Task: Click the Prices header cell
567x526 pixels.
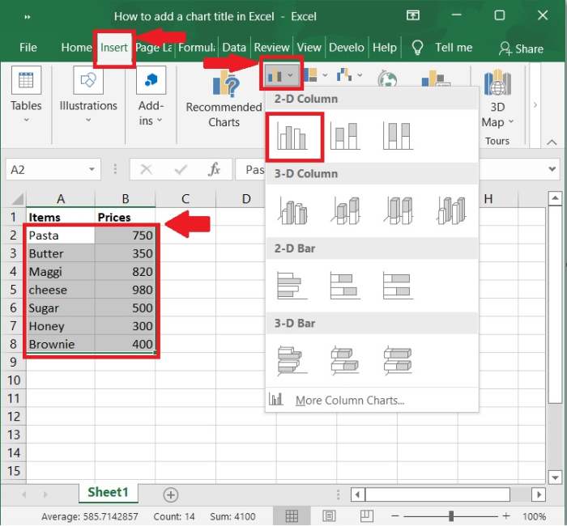Action: (125, 217)
